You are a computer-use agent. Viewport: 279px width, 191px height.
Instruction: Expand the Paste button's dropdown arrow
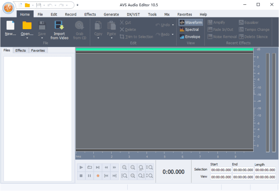[112, 38]
